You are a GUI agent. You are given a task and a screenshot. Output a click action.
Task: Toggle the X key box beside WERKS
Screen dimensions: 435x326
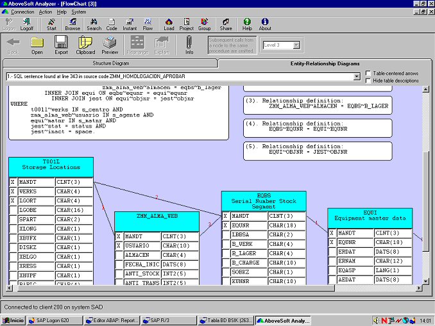(13, 192)
